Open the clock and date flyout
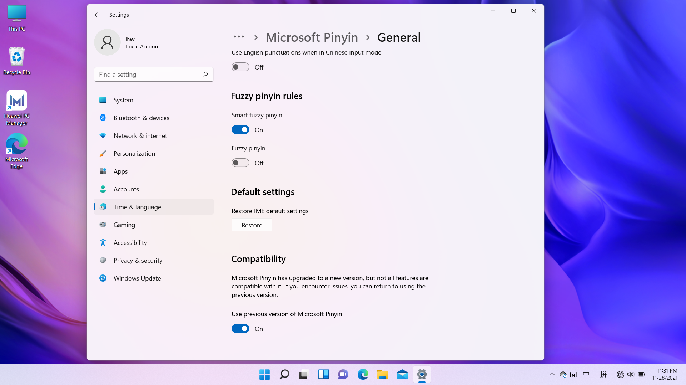 point(665,374)
